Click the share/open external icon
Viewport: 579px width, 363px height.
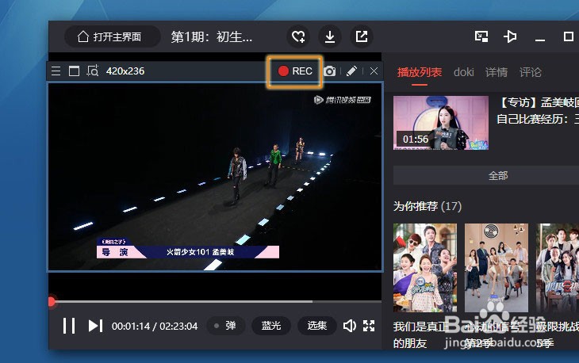362,36
